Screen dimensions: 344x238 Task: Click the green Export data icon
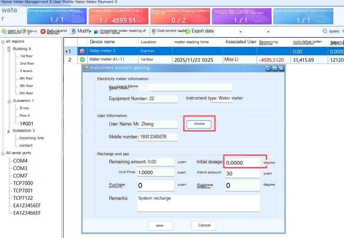coord(188,31)
